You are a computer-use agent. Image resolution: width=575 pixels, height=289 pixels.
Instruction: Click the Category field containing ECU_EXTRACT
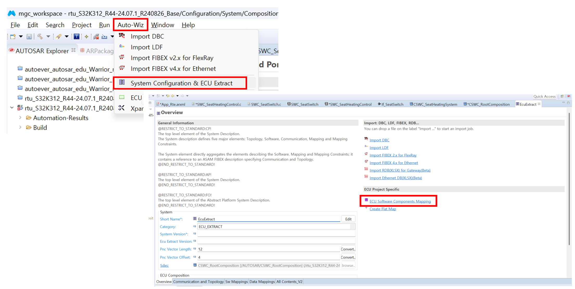pos(273,227)
